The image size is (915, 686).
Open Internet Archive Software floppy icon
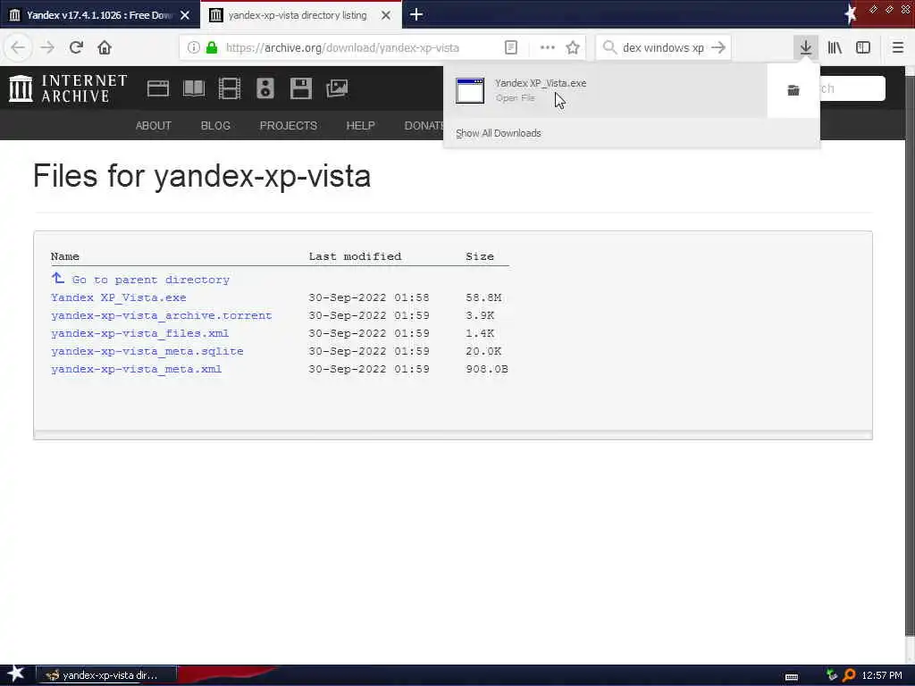tap(300, 88)
